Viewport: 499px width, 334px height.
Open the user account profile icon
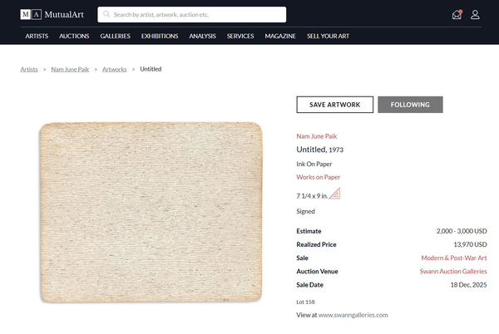(x=475, y=14)
